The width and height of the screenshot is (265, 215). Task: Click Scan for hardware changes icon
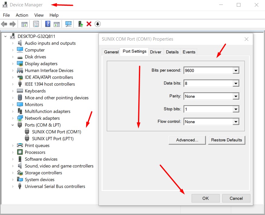[69, 24]
